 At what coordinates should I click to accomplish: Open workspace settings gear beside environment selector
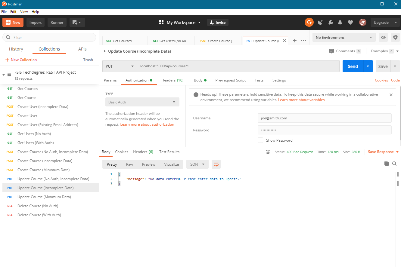(x=396, y=37)
